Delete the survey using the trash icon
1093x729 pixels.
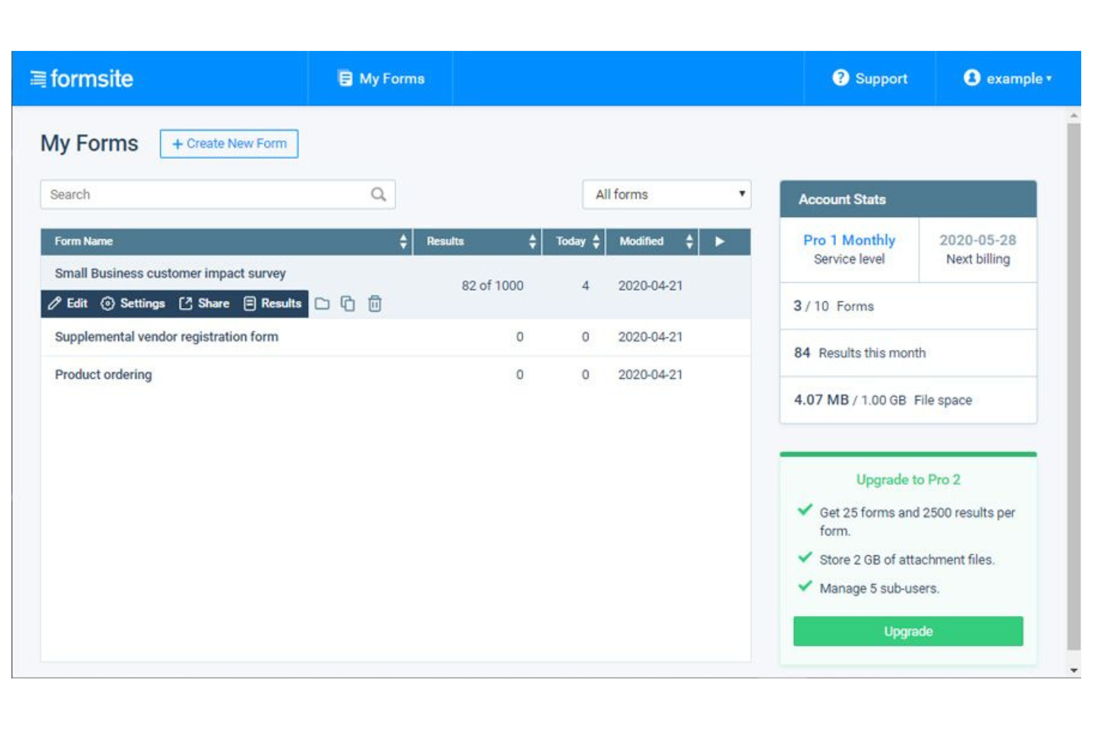[374, 304]
